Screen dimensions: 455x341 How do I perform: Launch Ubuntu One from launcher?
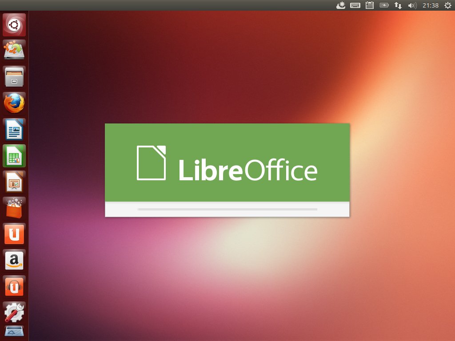point(14,234)
